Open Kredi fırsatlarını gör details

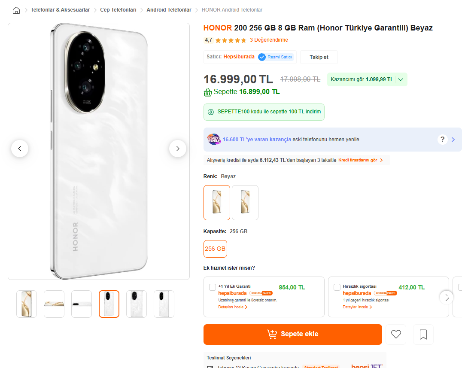point(360,160)
